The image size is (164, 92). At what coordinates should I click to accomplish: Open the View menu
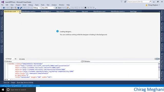tap(12, 5)
